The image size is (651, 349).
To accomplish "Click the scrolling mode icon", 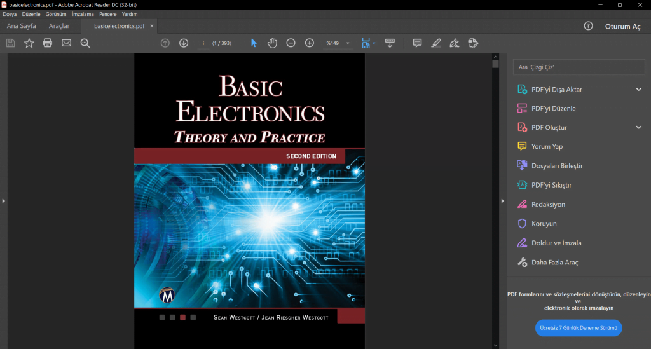I will click(390, 43).
